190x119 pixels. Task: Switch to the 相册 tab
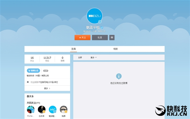[115, 49]
